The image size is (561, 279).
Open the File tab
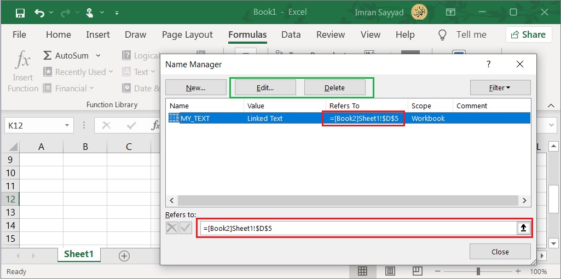click(19, 34)
